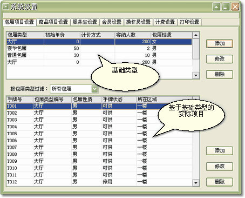Click the lower 添加 button for hand tags
This screenshot has width=245, height=198.
tap(220, 151)
